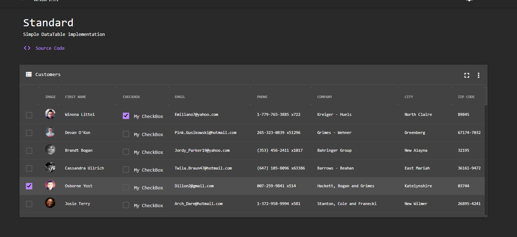Screen dimensions: 517x237
Task: Select the Cassandra Ullrich row checkbox
Action: pyautogui.click(x=29, y=168)
